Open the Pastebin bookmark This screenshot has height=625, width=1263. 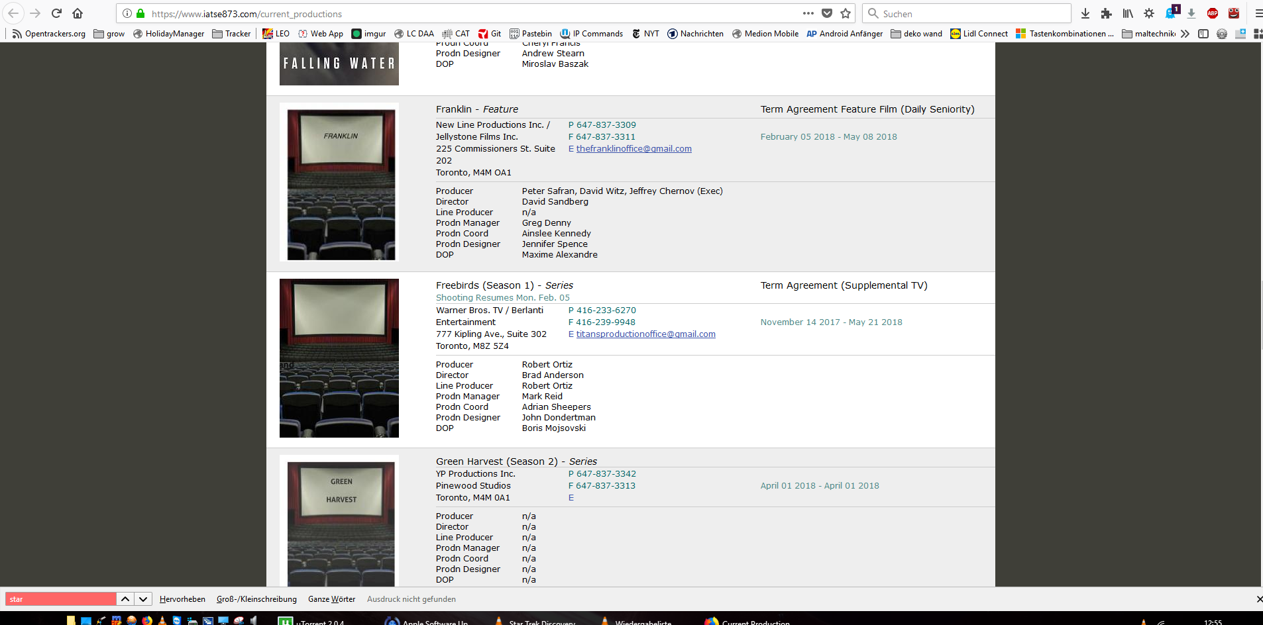tap(531, 34)
